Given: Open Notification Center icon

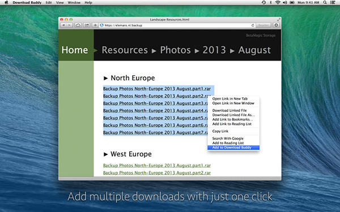Looking at the screenshot, I should [333, 3].
